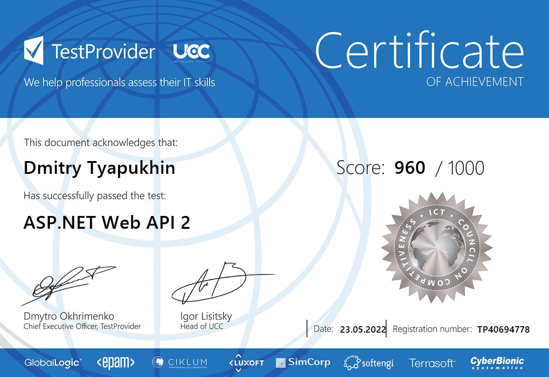Click the Ciklum sponsor logo
This screenshot has height=377, width=549.
click(x=180, y=363)
